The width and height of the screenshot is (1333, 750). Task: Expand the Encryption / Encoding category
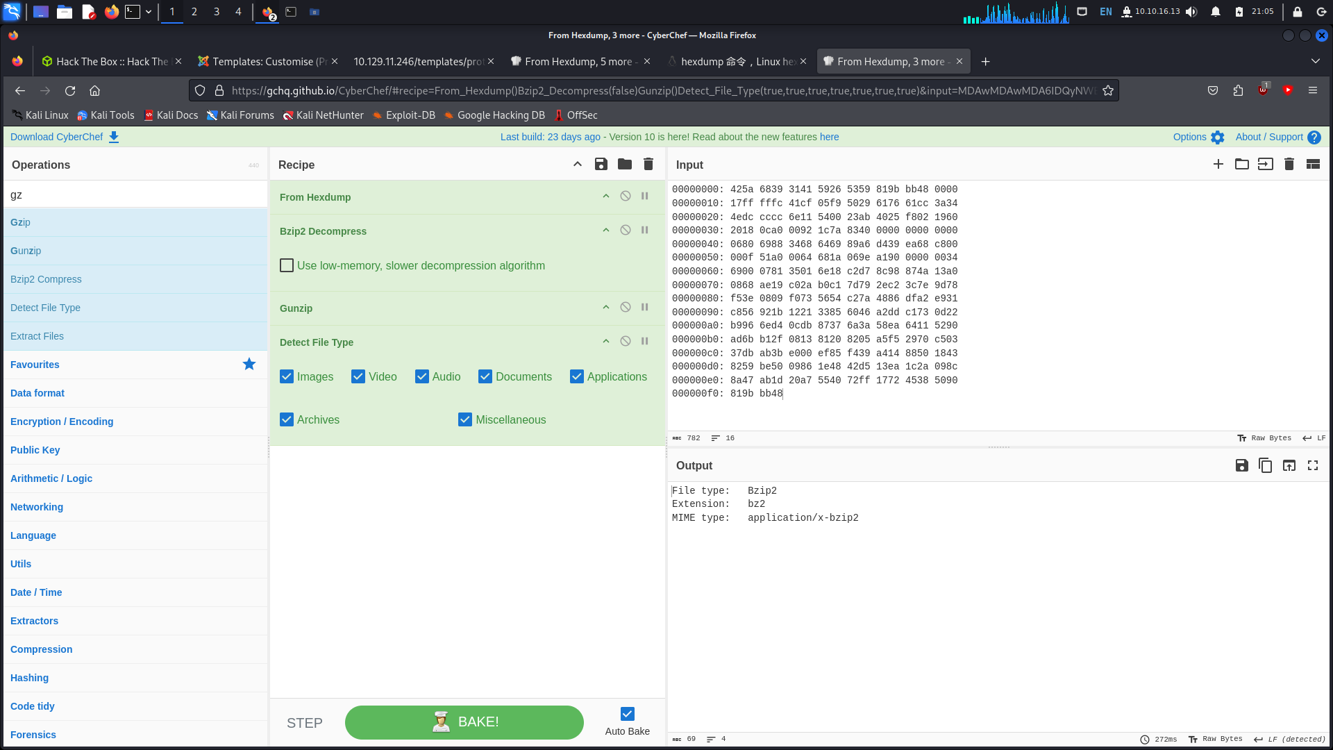(x=135, y=422)
